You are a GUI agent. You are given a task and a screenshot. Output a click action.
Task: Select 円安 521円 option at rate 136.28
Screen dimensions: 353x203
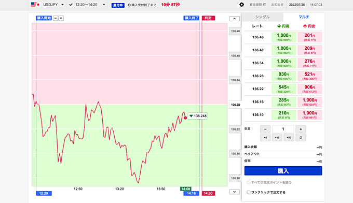[x=310, y=76]
